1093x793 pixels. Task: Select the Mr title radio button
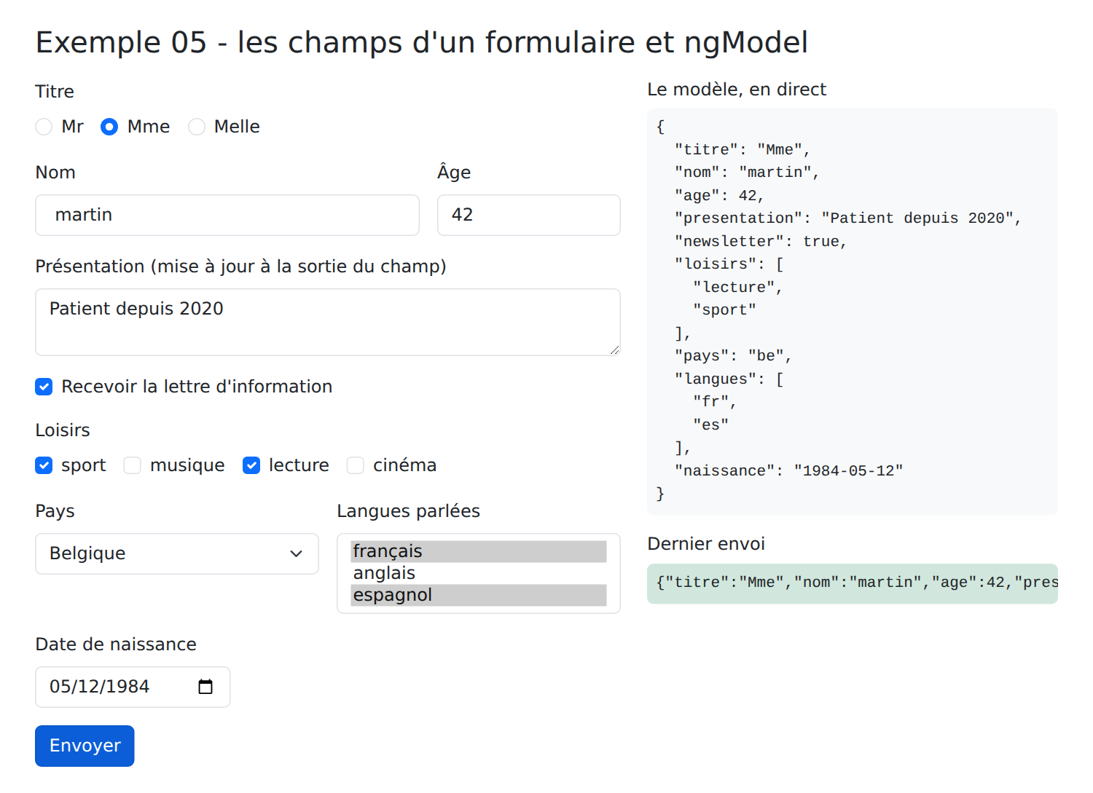coord(44,127)
